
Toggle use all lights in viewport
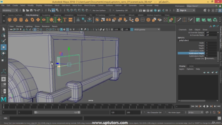pos(74,30)
